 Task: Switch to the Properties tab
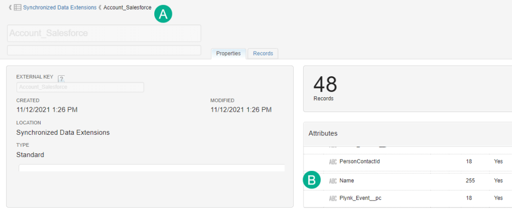(x=228, y=54)
